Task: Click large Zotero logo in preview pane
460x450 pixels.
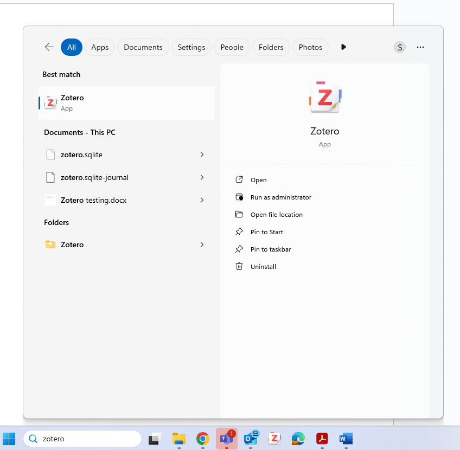Action: click(325, 98)
